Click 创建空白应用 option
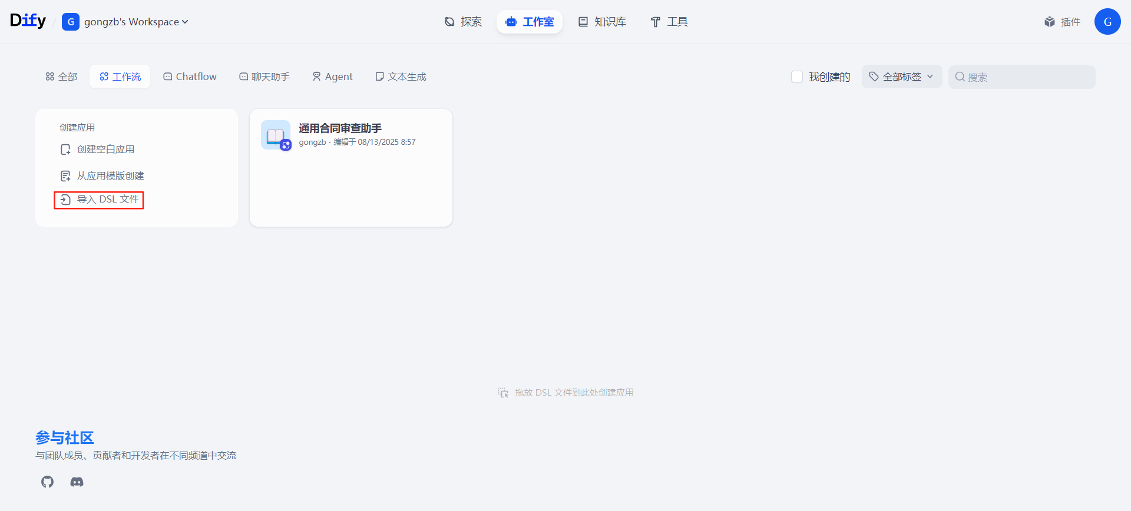 click(98, 150)
